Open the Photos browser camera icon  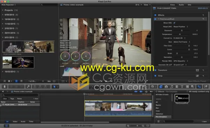(166, 87)
